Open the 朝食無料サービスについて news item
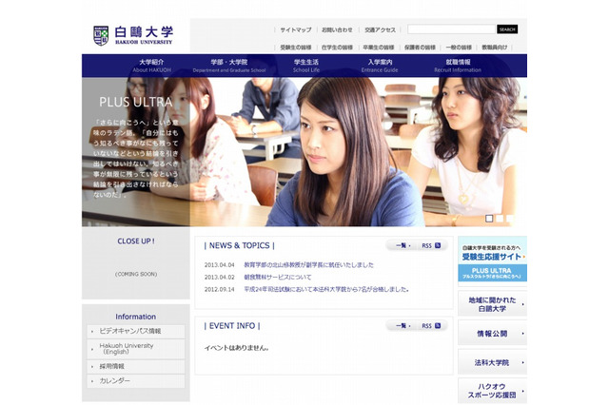The image size is (609, 405). tap(278, 277)
